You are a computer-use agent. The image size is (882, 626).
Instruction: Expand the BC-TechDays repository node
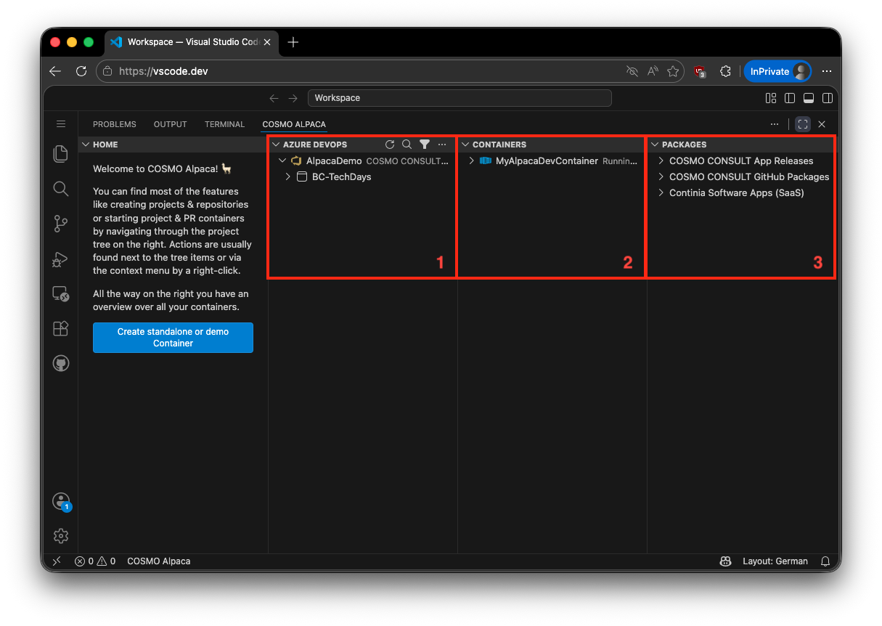coord(288,177)
